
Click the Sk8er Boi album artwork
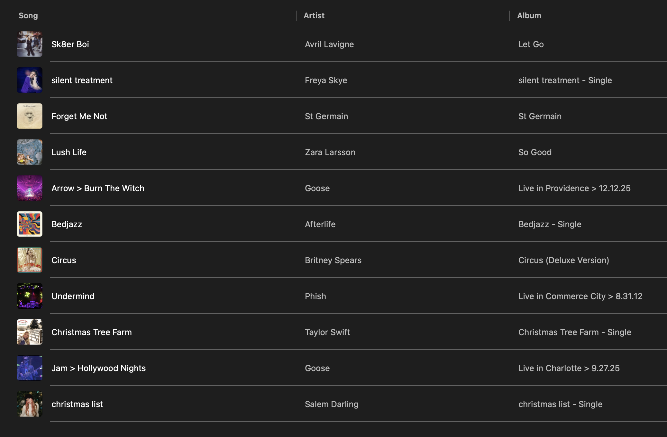(30, 44)
